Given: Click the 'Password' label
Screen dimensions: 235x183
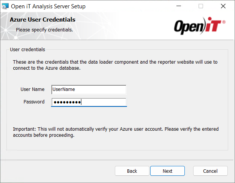Looking at the screenshot, I should (x=34, y=102).
